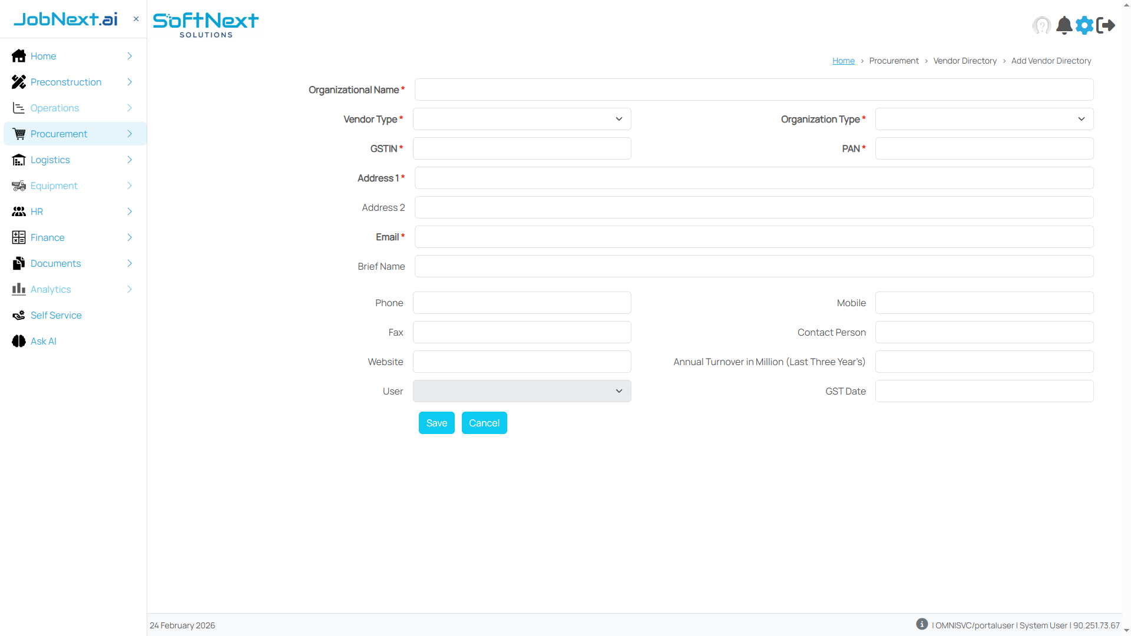Select the Procurement cart icon in sidebar

[18, 134]
